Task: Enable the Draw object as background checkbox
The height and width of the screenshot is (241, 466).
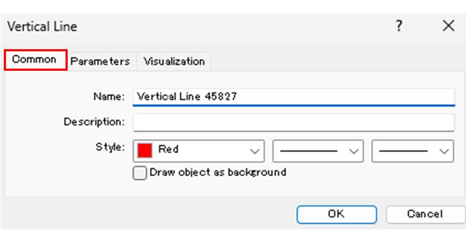Action: coord(140,172)
